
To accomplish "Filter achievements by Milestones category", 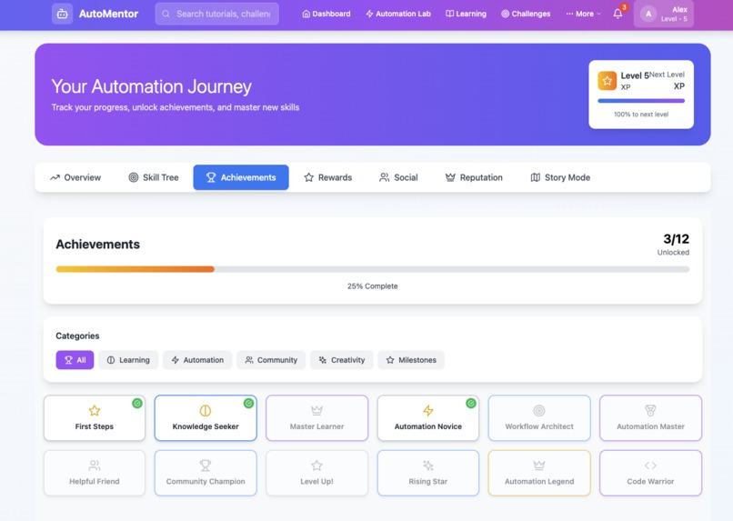I will (411, 360).
